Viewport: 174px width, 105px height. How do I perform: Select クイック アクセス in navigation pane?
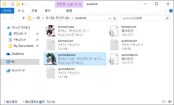coord(21,28)
